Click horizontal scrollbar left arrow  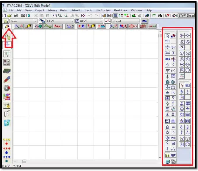[15, 161]
